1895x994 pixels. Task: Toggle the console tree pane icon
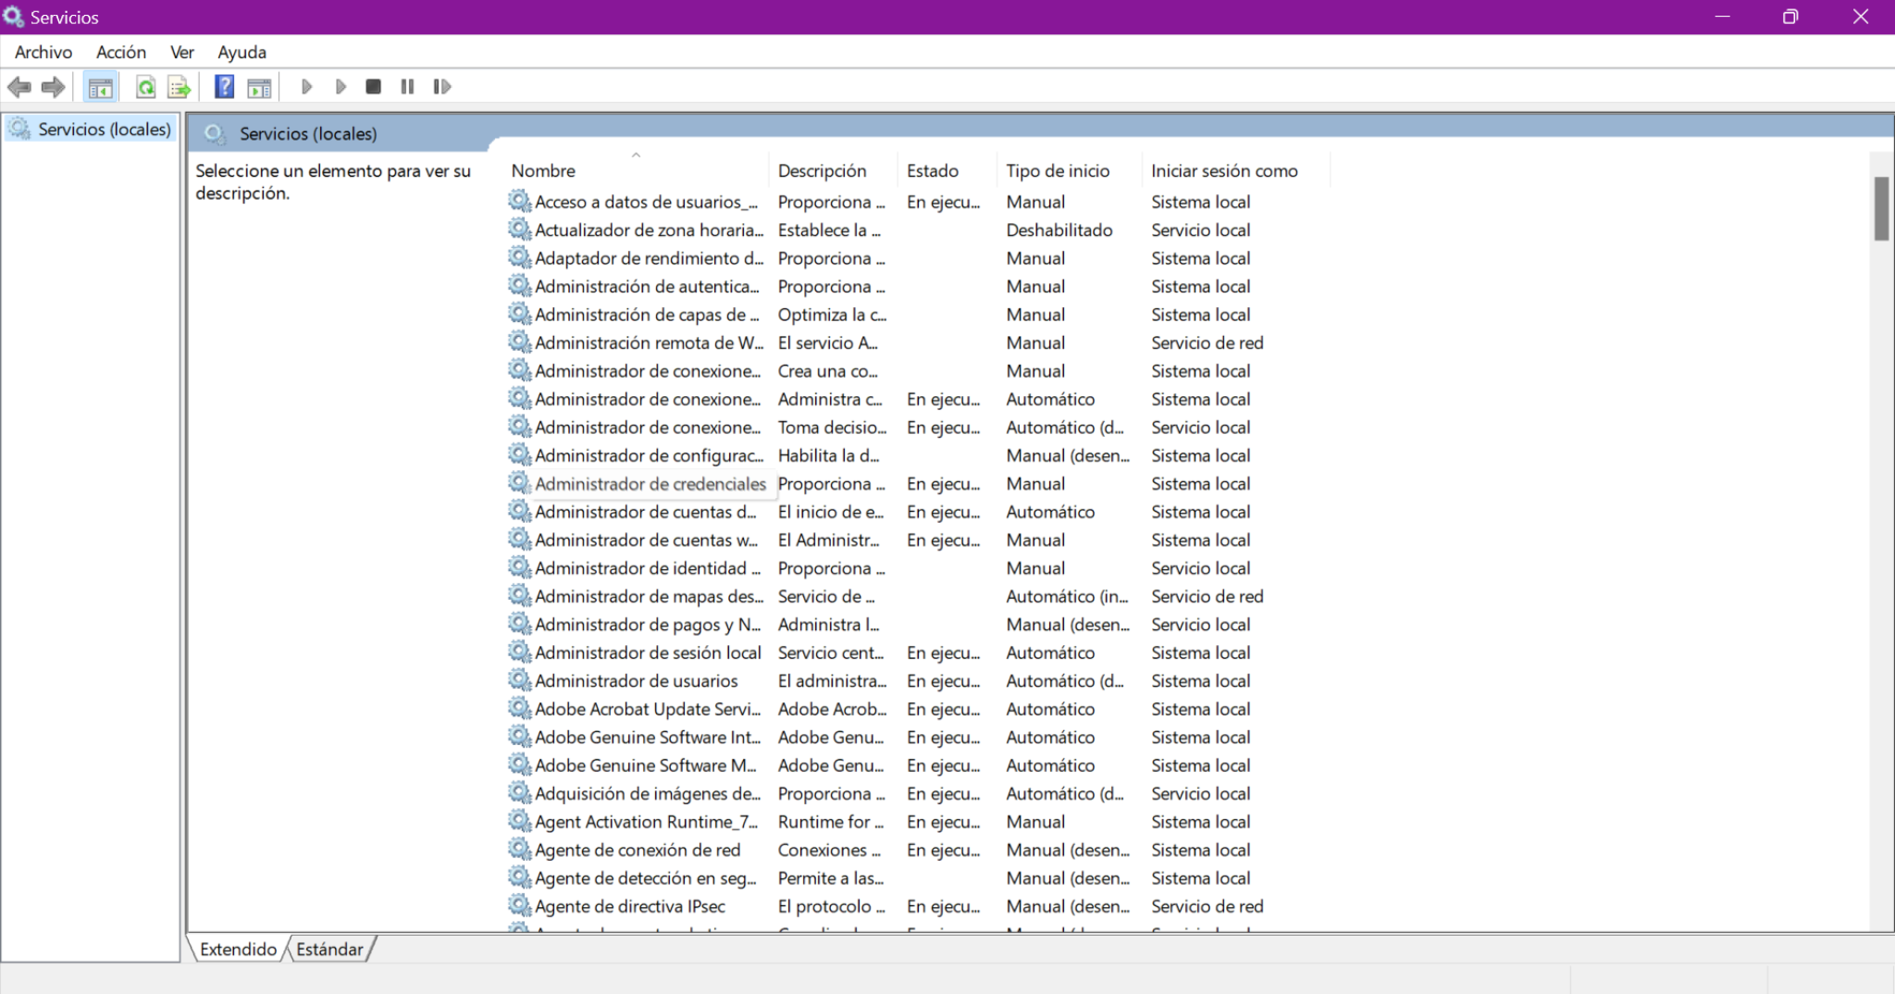101,87
